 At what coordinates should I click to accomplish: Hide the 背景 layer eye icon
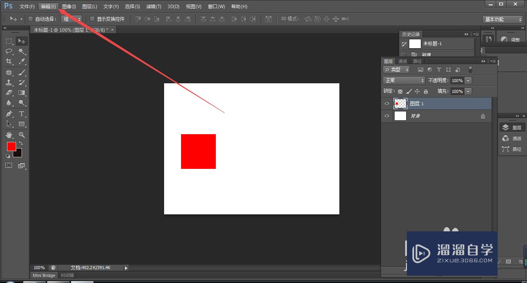[x=387, y=116]
